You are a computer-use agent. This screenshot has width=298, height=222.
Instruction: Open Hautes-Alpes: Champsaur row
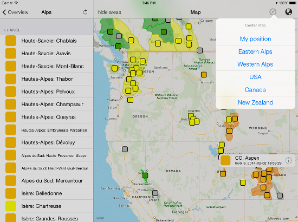[47, 105]
